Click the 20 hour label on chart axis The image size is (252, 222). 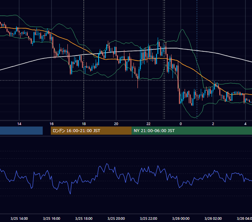[x=116, y=124]
